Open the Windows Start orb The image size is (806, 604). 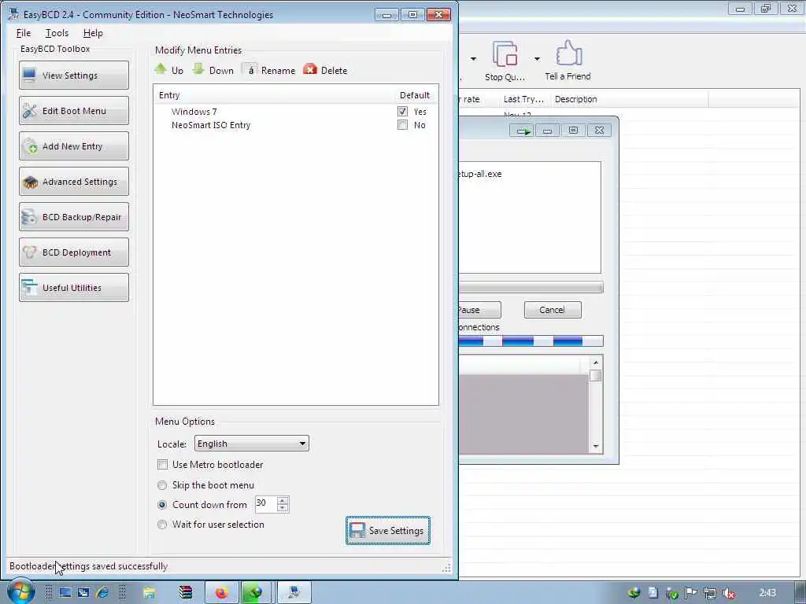(20, 591)
